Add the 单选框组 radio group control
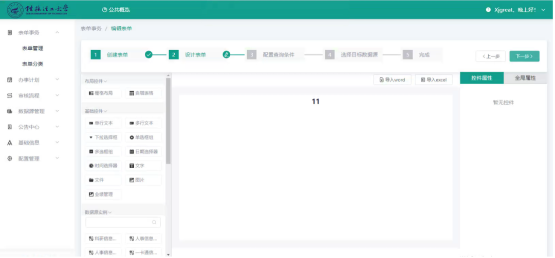555x258 pixels. tap(143, 137)
